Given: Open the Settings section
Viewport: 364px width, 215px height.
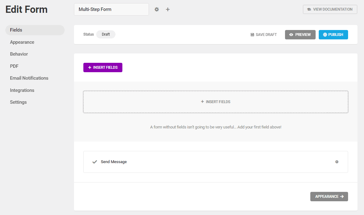Looking at the screenshot, I should point(18,102).
